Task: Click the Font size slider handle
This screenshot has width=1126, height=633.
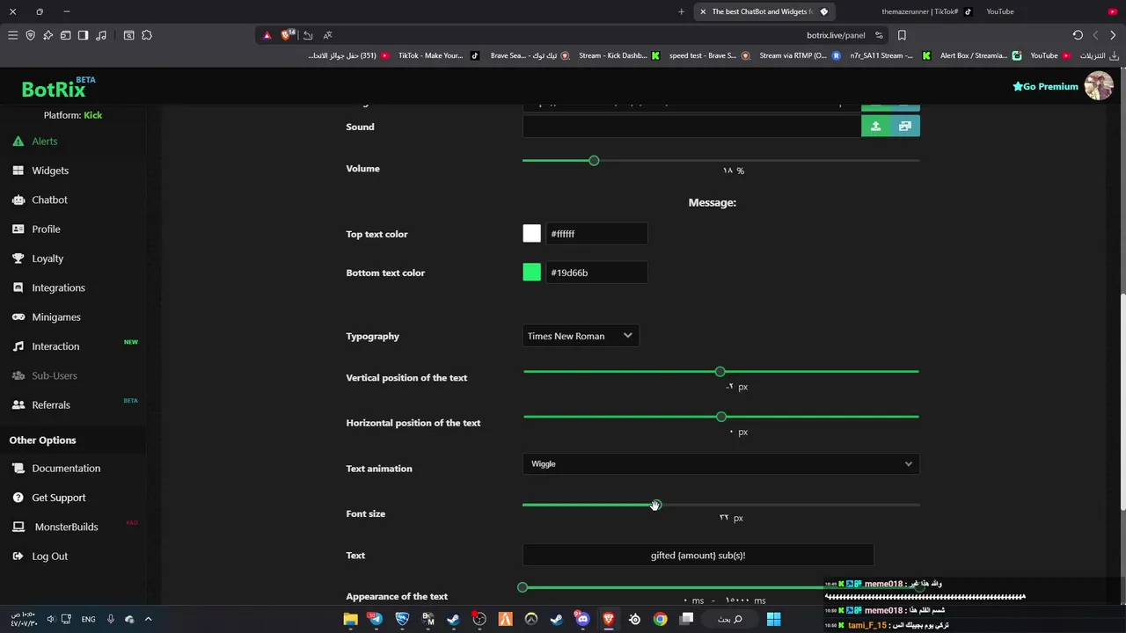Action: point(655,506)
